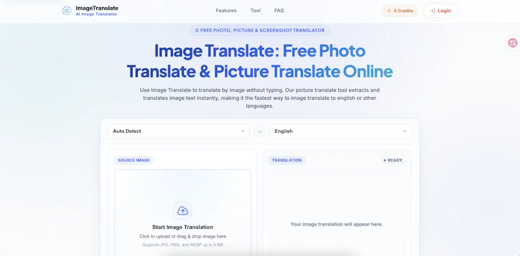
Task: Open the ImageTranslate home link
Action: [x=90, y=11]
